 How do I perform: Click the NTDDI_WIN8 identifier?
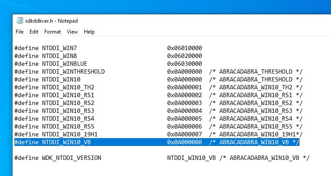pyautogui.click(x=60, y=56)
